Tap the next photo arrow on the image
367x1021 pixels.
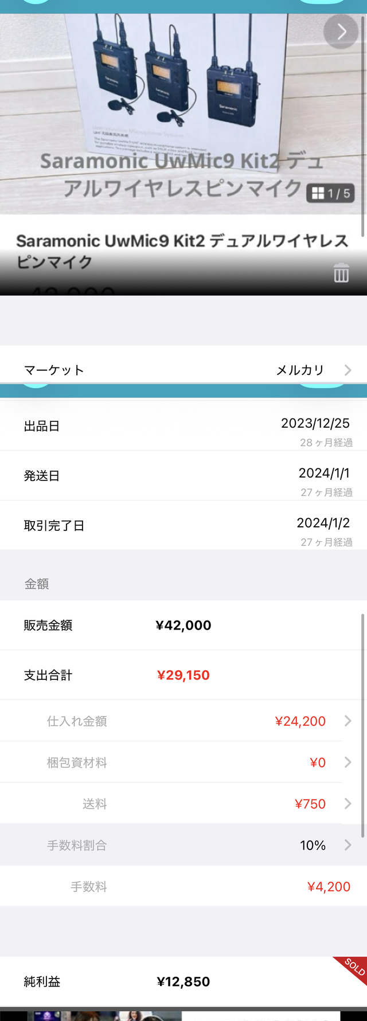click(x=341, y=32)
